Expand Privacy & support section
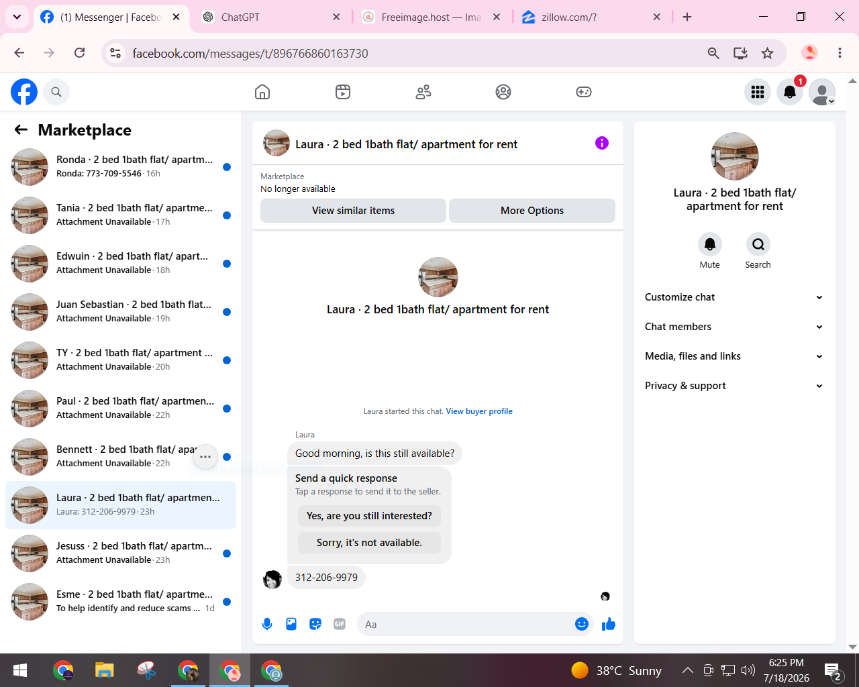 [x=734, y=386]
